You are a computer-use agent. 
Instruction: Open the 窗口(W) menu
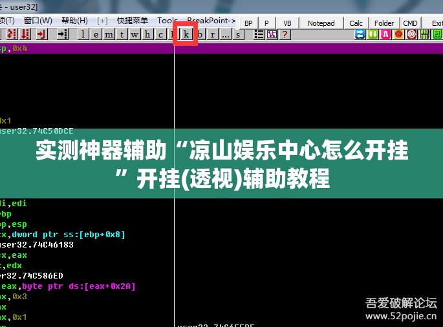[x=38, y=21]
